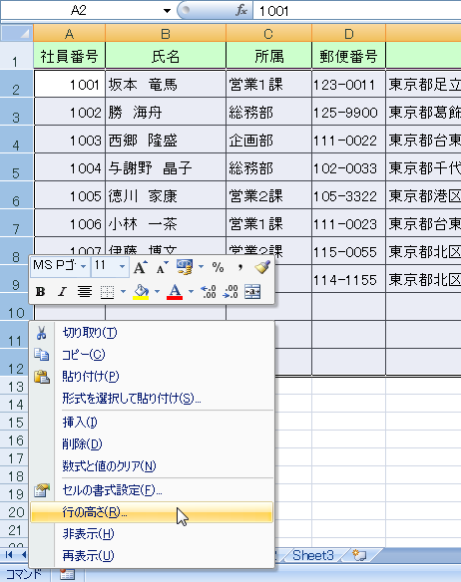Toggle bold formatting in mini toolbar

tap(40, 292)
